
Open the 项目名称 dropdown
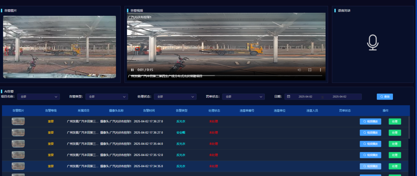(39, 97)
